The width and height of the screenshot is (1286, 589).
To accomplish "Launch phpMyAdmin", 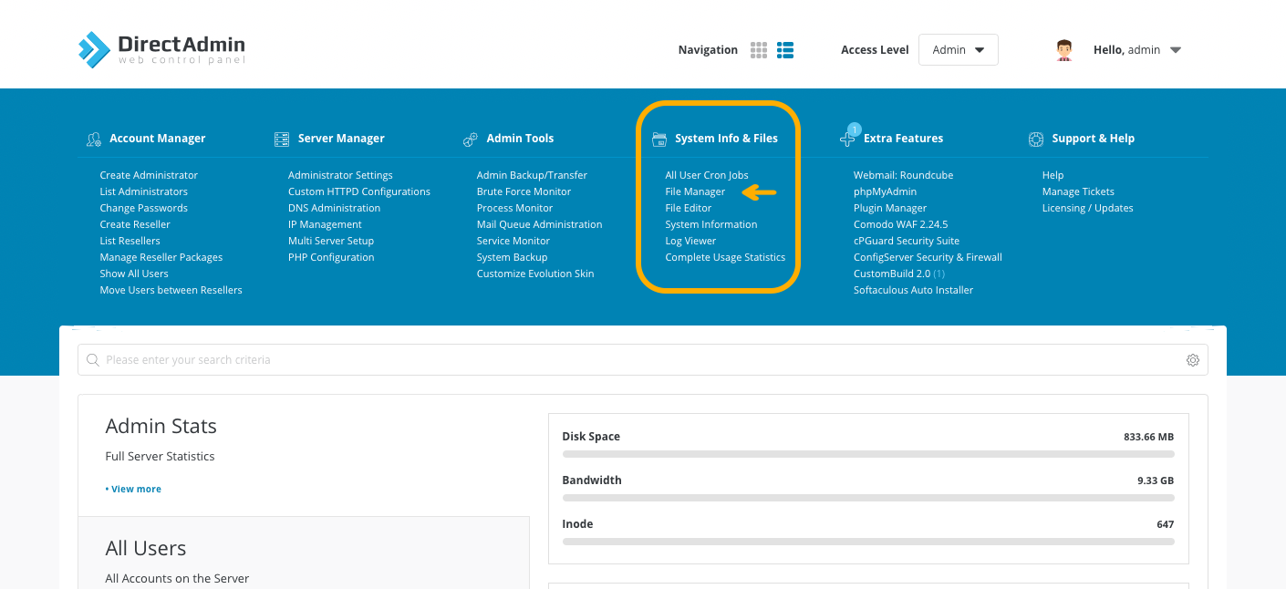I will (885, 191).
